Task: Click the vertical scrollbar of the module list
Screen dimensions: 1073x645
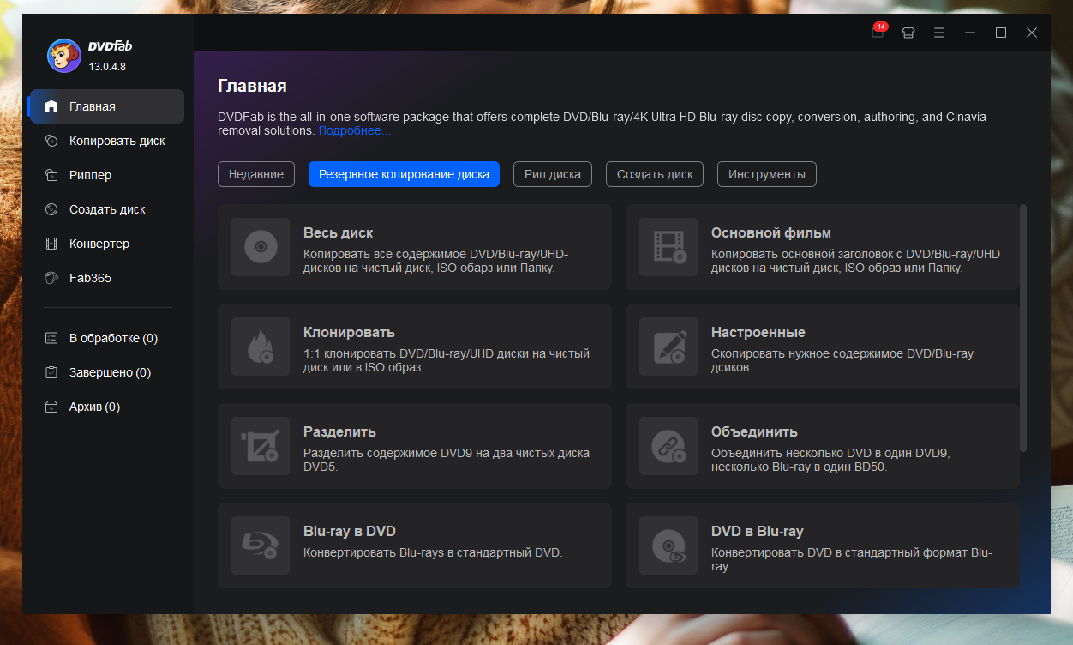Action: (1023, 328)
